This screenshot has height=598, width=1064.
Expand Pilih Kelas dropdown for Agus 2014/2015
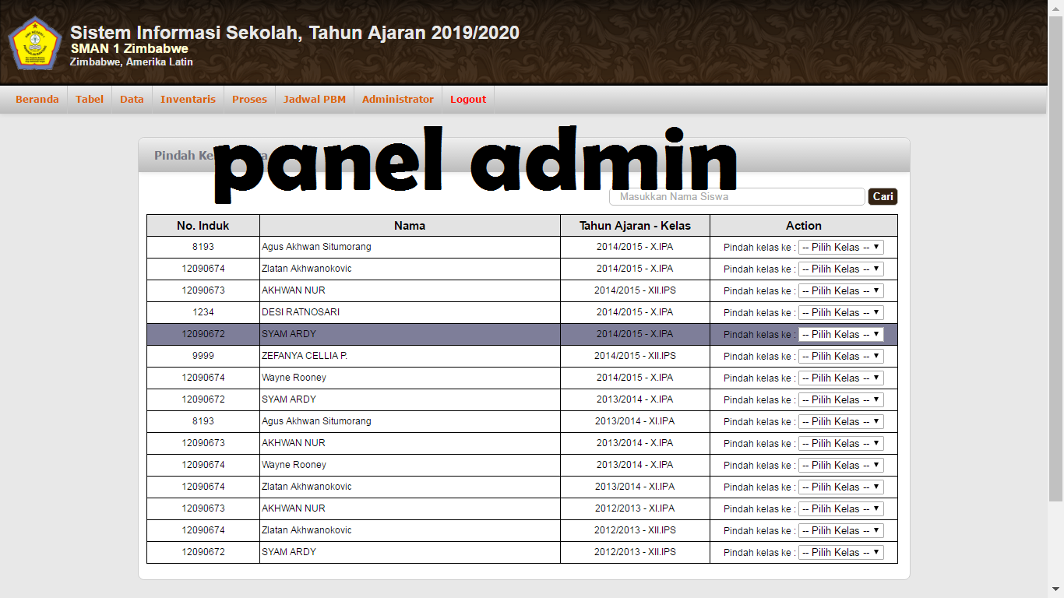(x=840, y=248)
